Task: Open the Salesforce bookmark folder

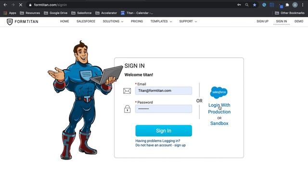Action: [81, 13]
